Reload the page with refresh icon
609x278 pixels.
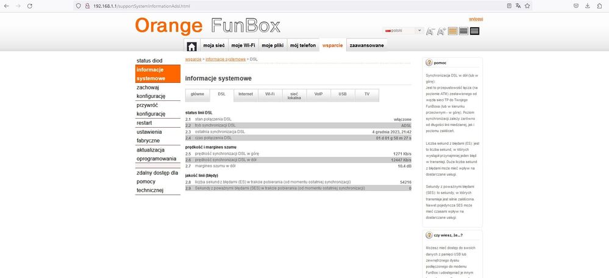click(29, 6)
